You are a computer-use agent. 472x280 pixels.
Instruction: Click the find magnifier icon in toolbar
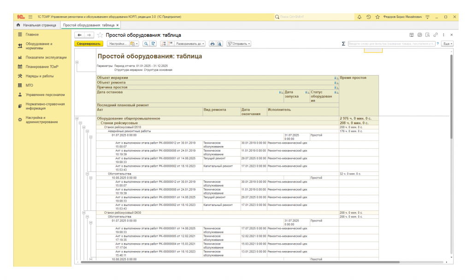pos(146,44)
